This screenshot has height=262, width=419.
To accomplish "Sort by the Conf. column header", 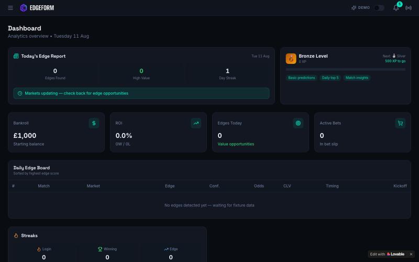I will point(214,186).
